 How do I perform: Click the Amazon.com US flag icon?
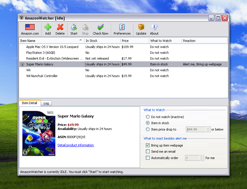(x=30, y=27)
